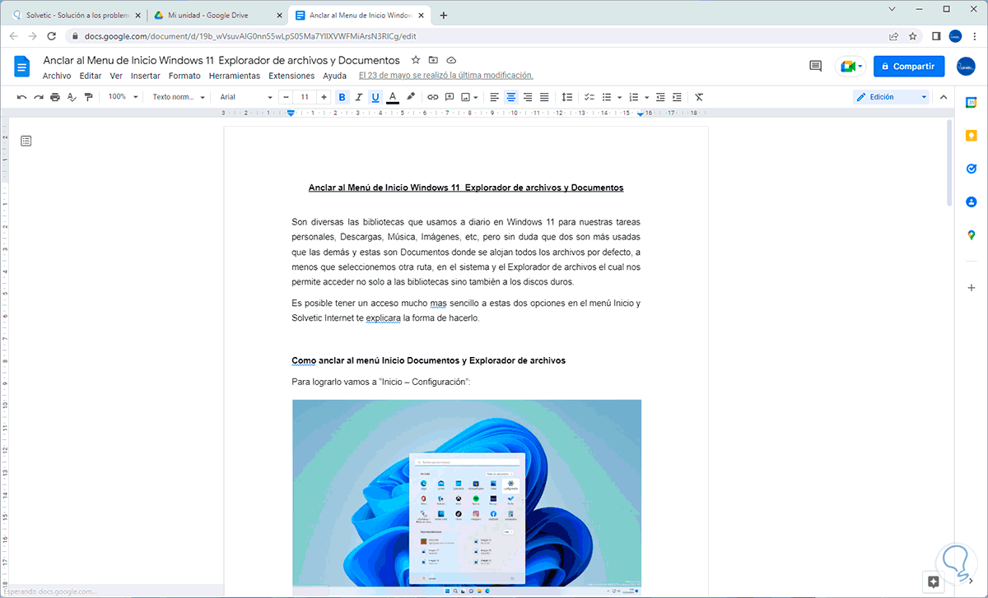Toggle Underline formatting
Viewport: 988px width, 598px height.
point(375,97)
